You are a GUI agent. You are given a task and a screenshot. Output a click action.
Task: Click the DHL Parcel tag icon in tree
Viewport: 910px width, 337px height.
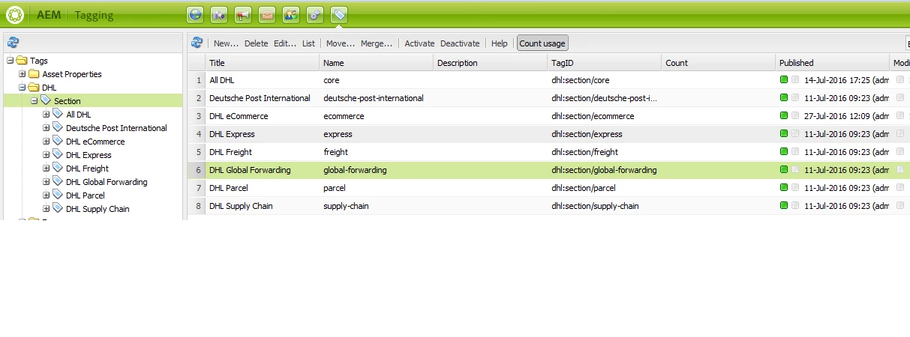point(58,195)
